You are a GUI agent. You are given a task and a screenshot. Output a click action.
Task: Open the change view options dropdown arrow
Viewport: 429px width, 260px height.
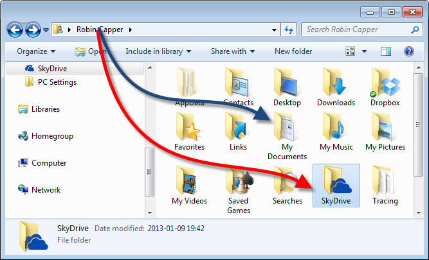[x=364, y=51]
